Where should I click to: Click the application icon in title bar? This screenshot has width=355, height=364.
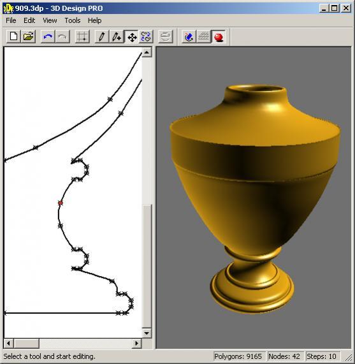coord(8,8)
